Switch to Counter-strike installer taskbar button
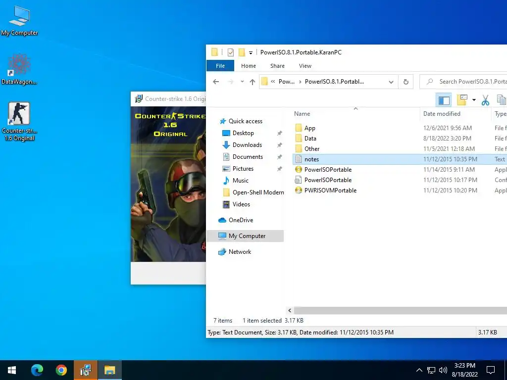Viewport: 507px width, 380px height. 85,370
